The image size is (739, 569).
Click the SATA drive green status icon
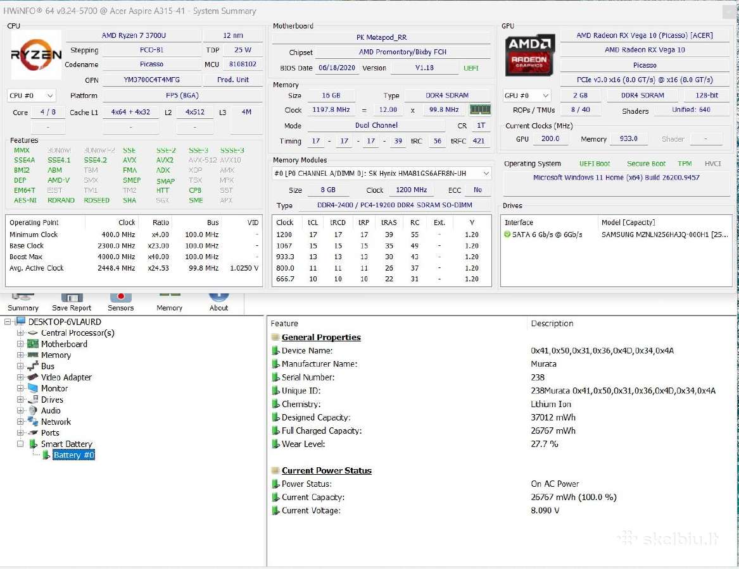[507, 235]
